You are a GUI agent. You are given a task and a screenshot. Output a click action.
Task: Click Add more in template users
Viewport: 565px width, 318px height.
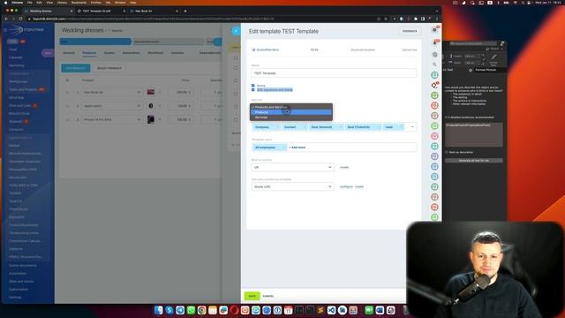(298, 148)
